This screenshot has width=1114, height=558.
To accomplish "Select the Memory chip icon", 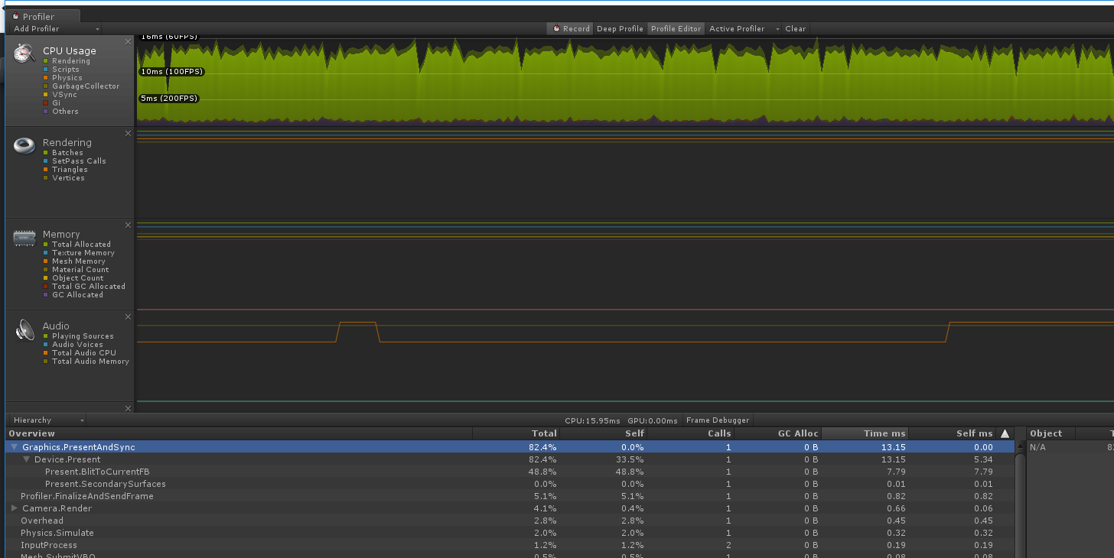I will point(24,238).
